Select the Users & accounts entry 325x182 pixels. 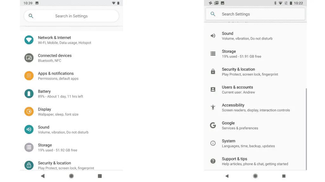[x=255, y=89]
